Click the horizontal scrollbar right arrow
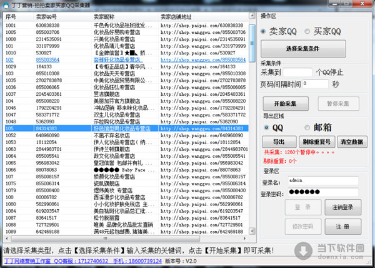This screenshot has width=375, height=268. coord(244,239)
